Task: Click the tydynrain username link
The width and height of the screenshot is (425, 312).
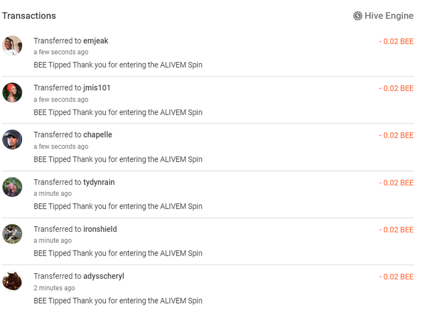Action: pyautogui.click(x=99, y=182)
